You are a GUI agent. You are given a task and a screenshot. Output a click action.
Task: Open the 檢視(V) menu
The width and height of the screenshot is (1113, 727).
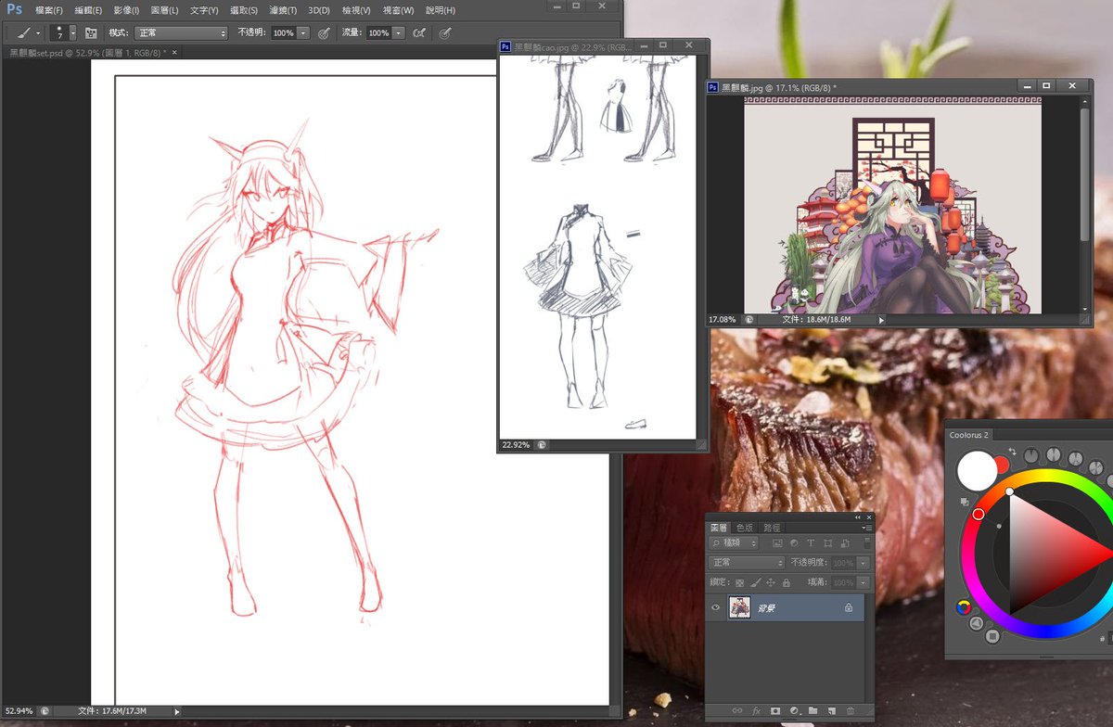tap(356, 10)
